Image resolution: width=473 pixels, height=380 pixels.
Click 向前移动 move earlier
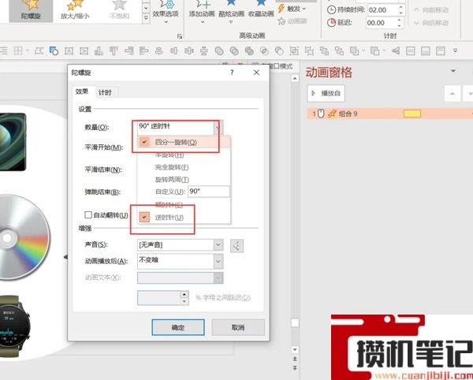431,10
